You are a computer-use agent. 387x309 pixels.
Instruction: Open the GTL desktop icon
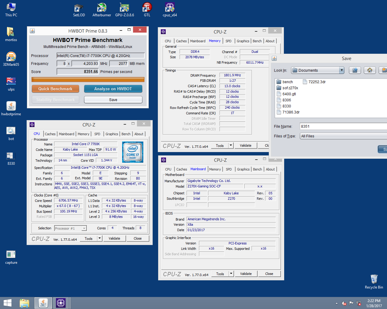coord(147,9)
